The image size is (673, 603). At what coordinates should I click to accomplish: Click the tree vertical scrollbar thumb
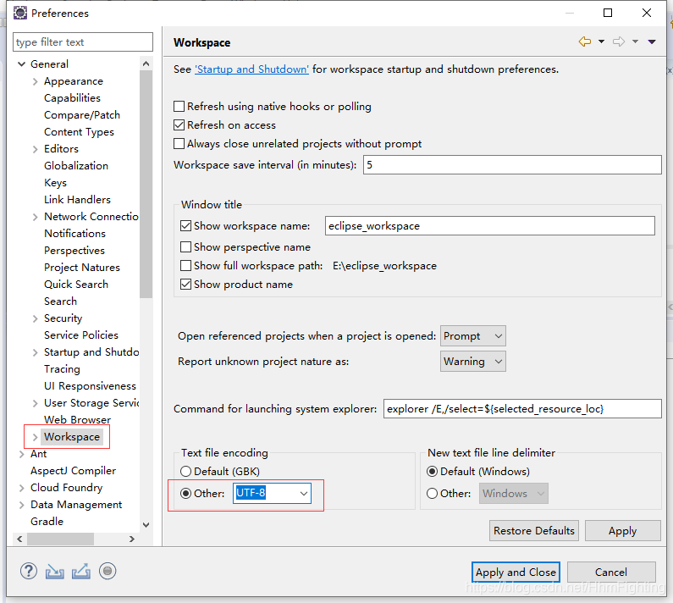point(146,185)
